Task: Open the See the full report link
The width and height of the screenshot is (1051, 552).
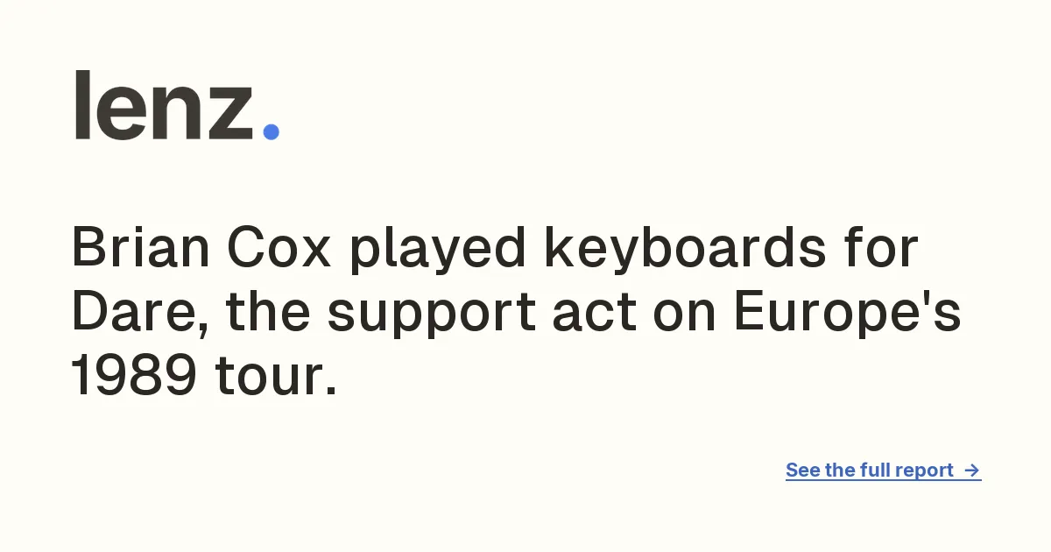Action: (883, 471)
